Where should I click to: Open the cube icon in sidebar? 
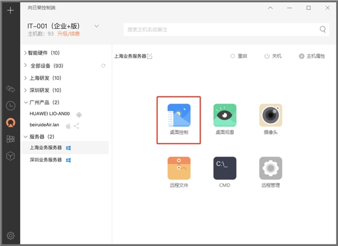pos(10,156)
